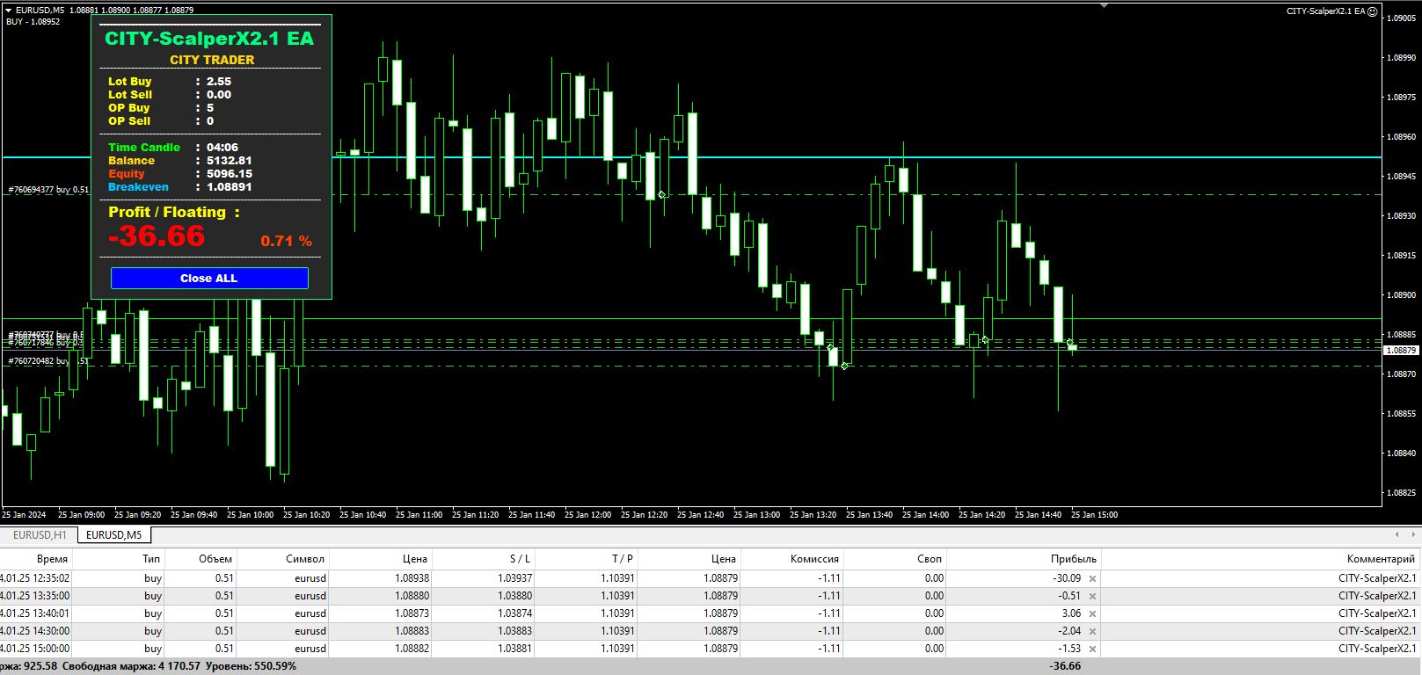This screenshot has height=675, width=1422.
Task: Close the trade showing -2.04 profit
Action: tap(1093, 632)
